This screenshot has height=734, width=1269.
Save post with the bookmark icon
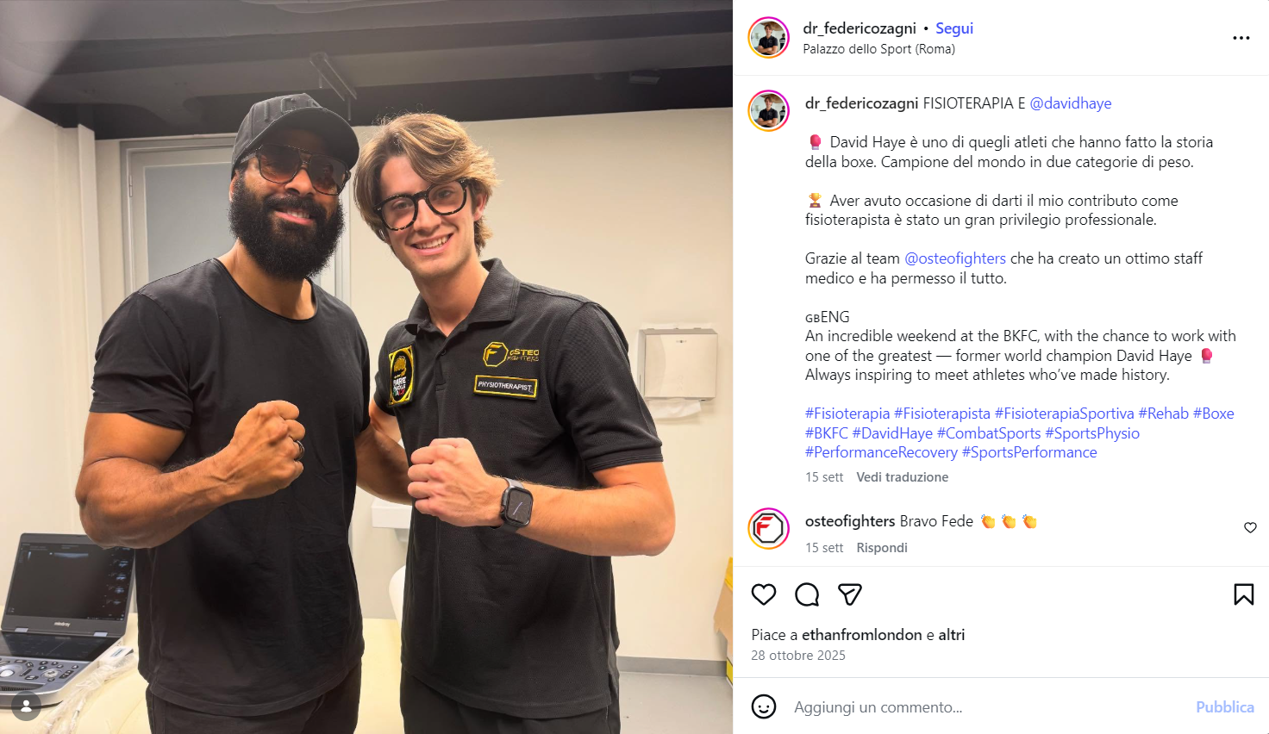(1244, 594)
